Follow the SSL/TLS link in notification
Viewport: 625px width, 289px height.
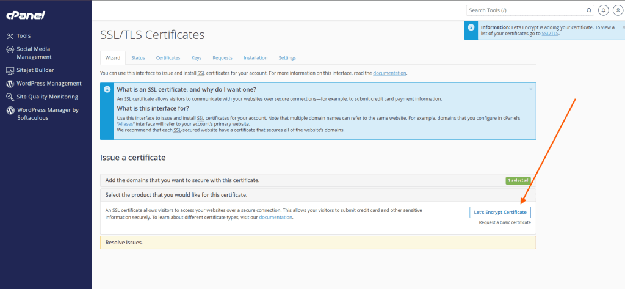(x=550, y=34)
